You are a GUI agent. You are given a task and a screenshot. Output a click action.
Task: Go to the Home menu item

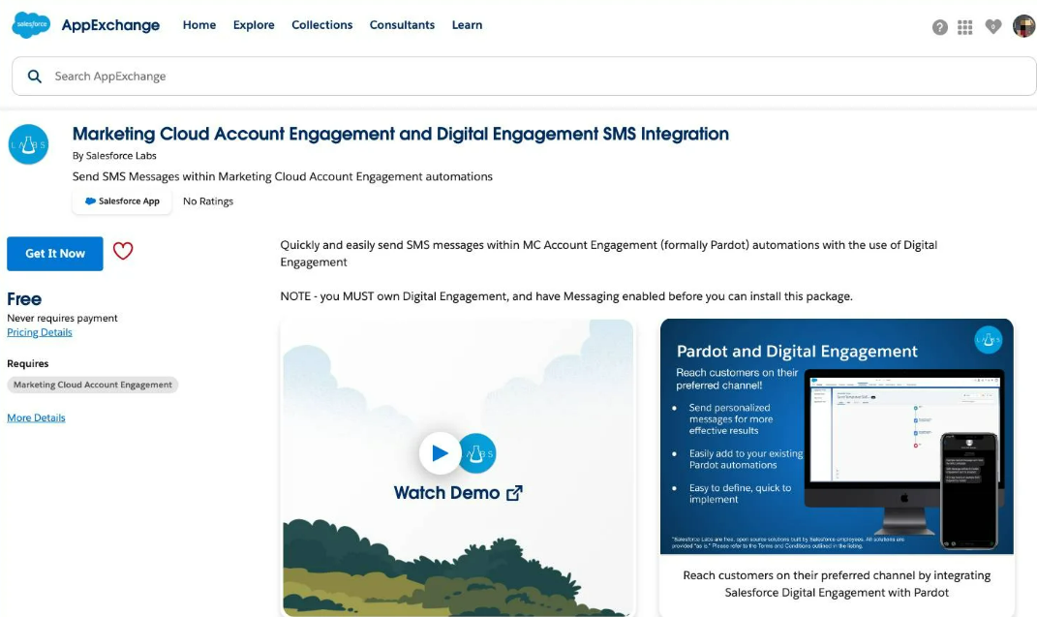pyautogui.click(x=199, y=25)
